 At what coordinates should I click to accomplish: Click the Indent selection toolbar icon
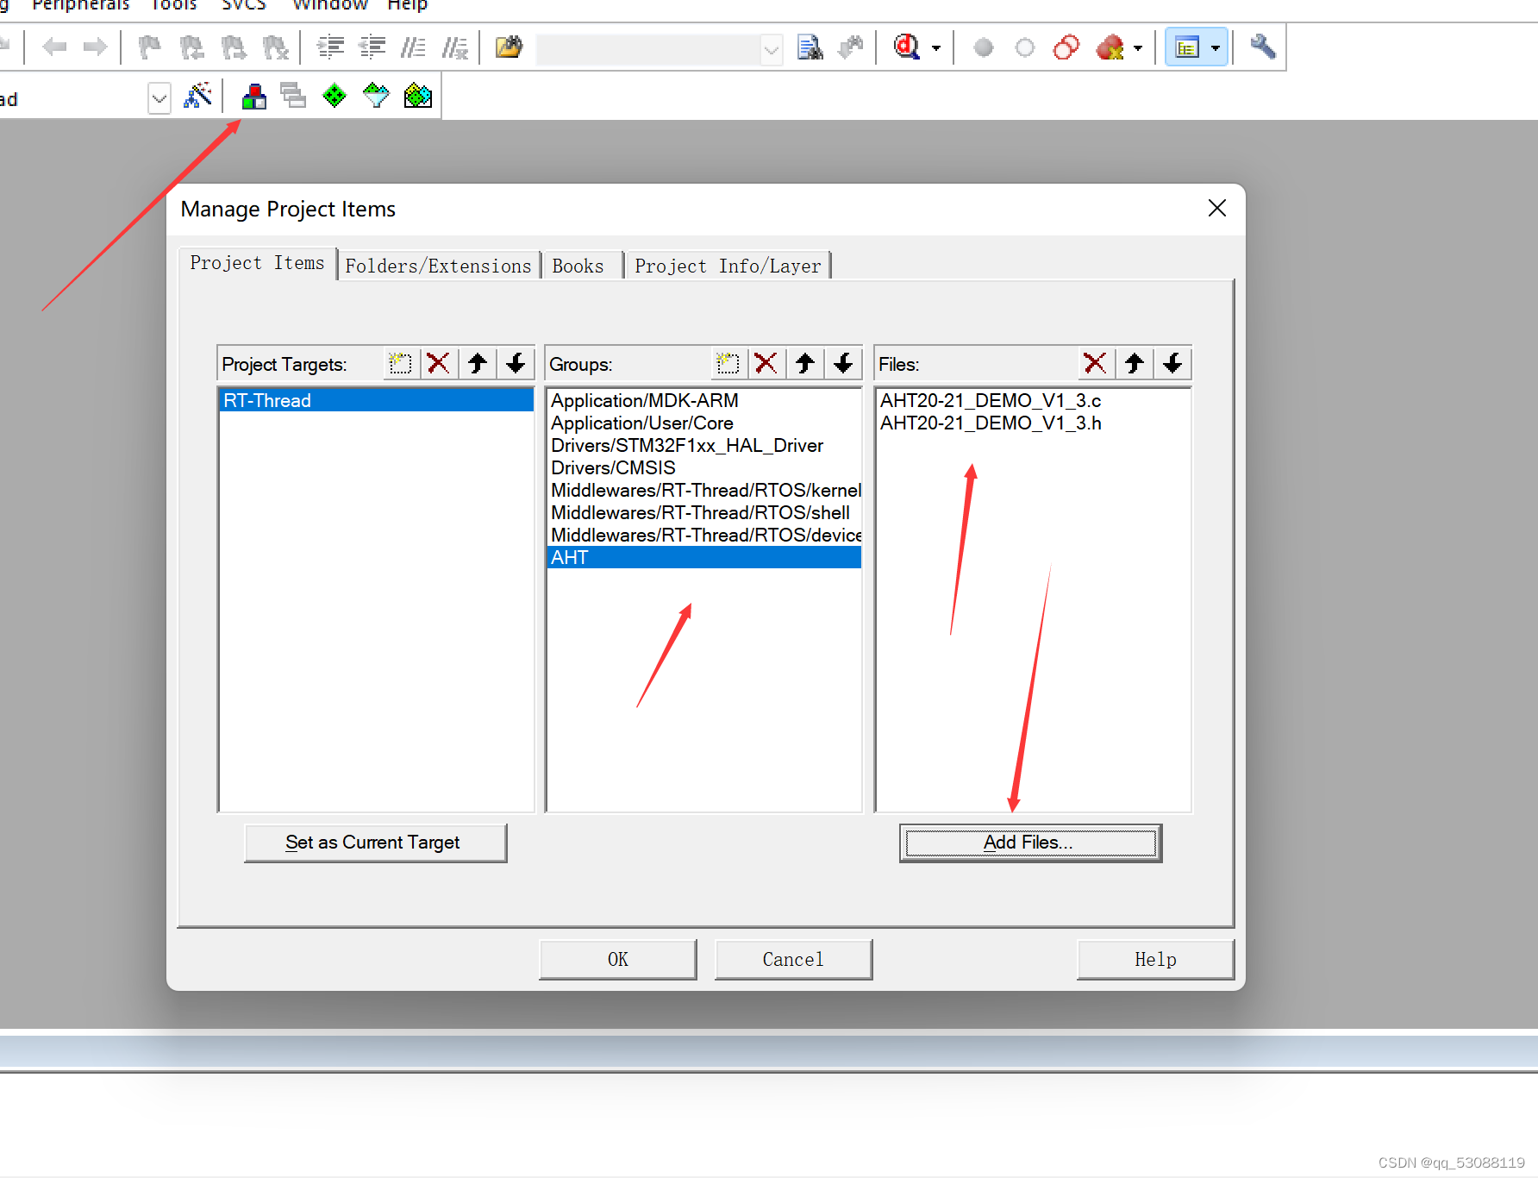click(x=330, y=47)
